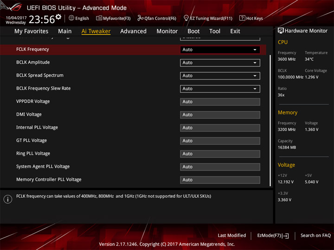Open the Tool tab
Image resolution: width=334 pixels, height=250 pixels.
215,31
